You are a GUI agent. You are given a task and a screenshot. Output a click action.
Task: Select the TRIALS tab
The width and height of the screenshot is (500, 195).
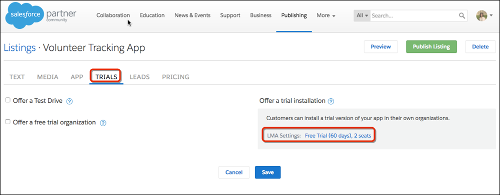point(106,77)
